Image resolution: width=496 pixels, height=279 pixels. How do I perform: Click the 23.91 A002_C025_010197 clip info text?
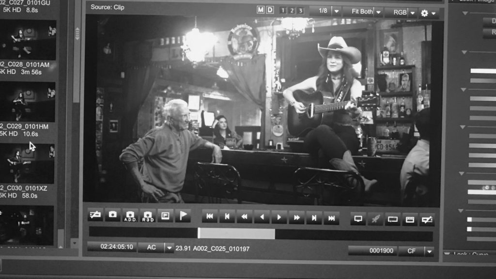pyautogui.click(x=213, y=248)
